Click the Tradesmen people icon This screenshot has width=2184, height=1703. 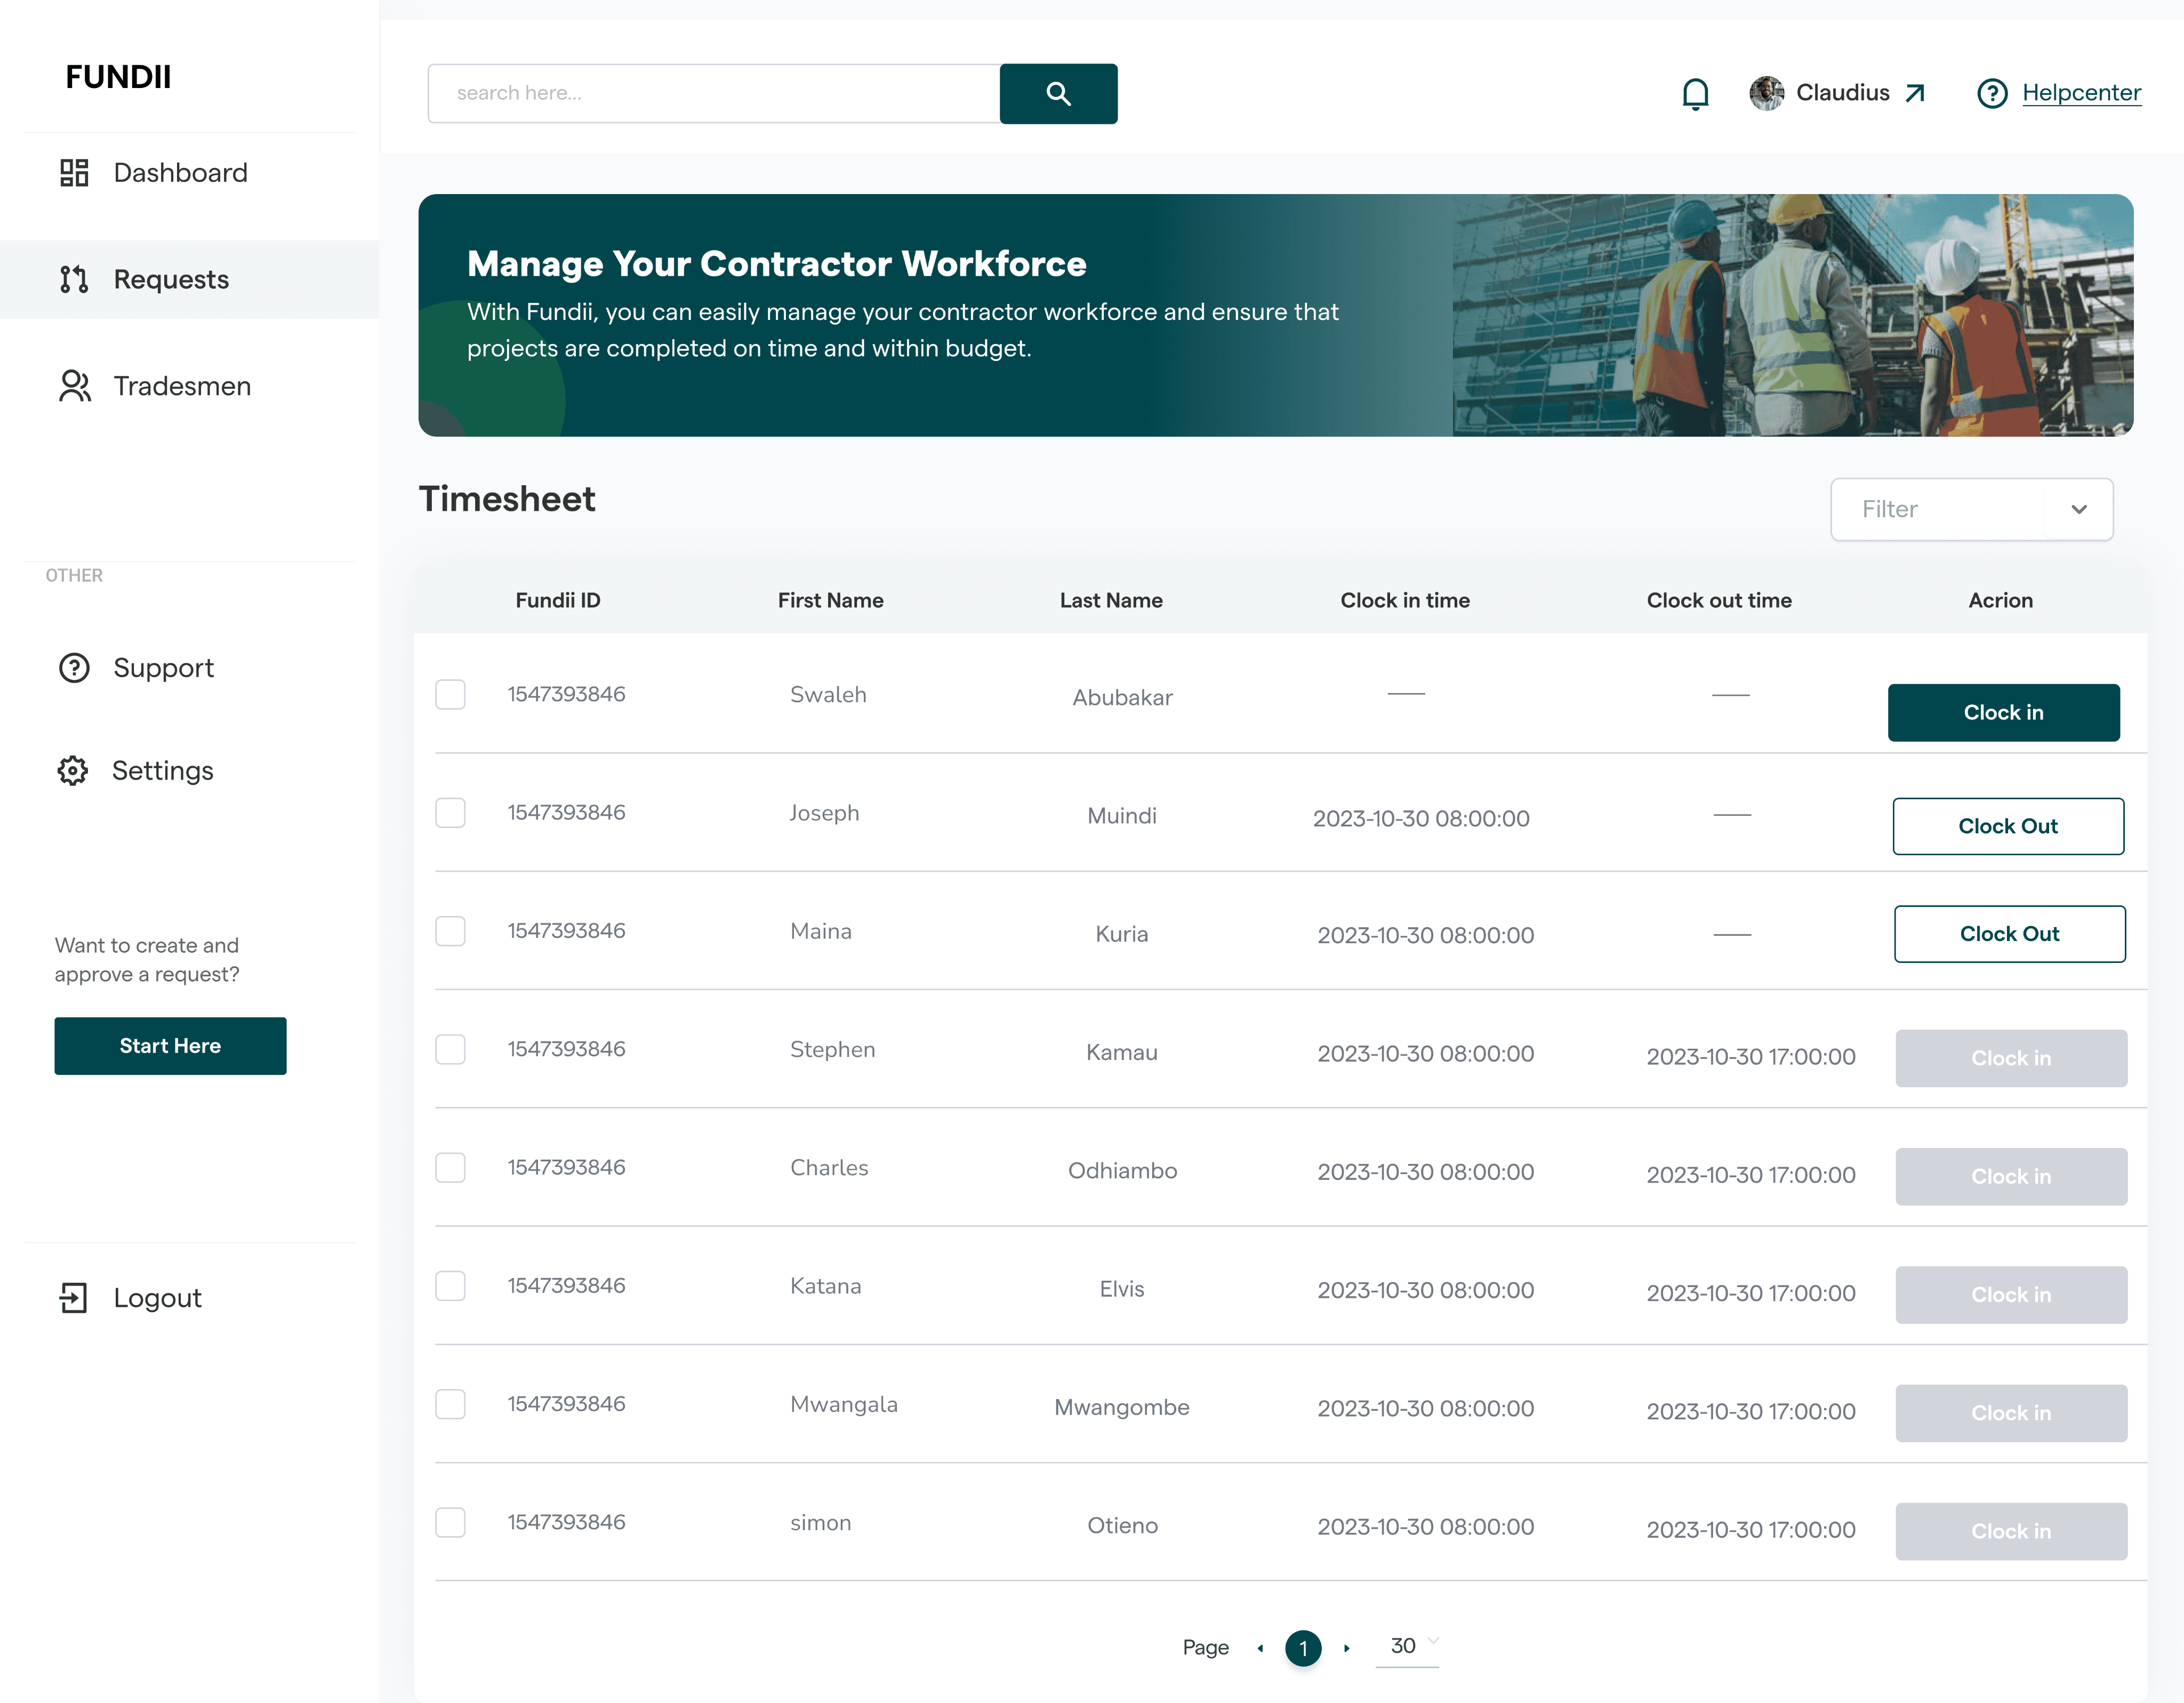pyautogui.click(x=74, y=386)
